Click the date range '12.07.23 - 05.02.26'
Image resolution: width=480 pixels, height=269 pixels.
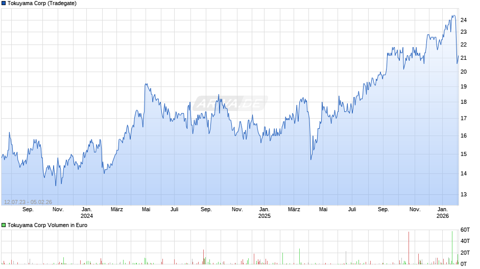click(x=28, y=202)
